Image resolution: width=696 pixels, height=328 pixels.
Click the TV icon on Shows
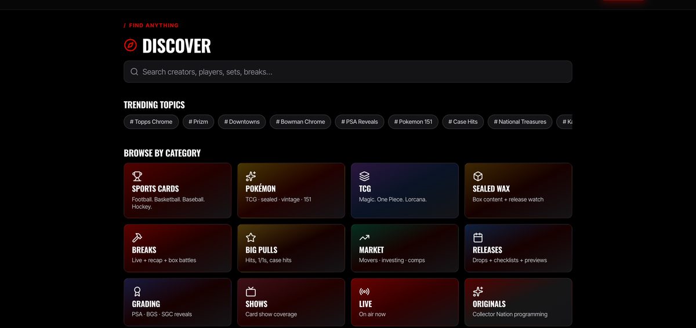coord(251,292)
